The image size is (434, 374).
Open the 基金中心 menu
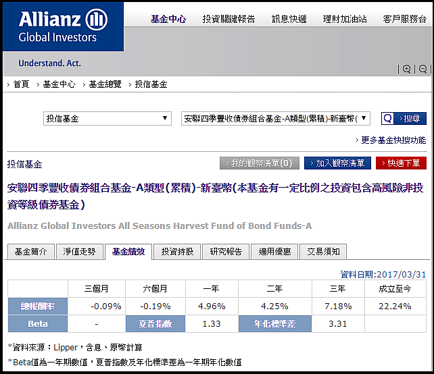coord(168,19)
